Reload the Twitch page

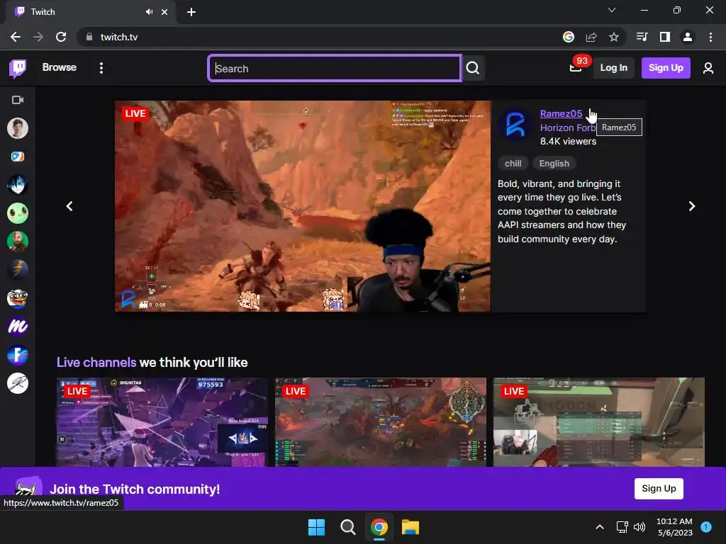coord(61,37)
